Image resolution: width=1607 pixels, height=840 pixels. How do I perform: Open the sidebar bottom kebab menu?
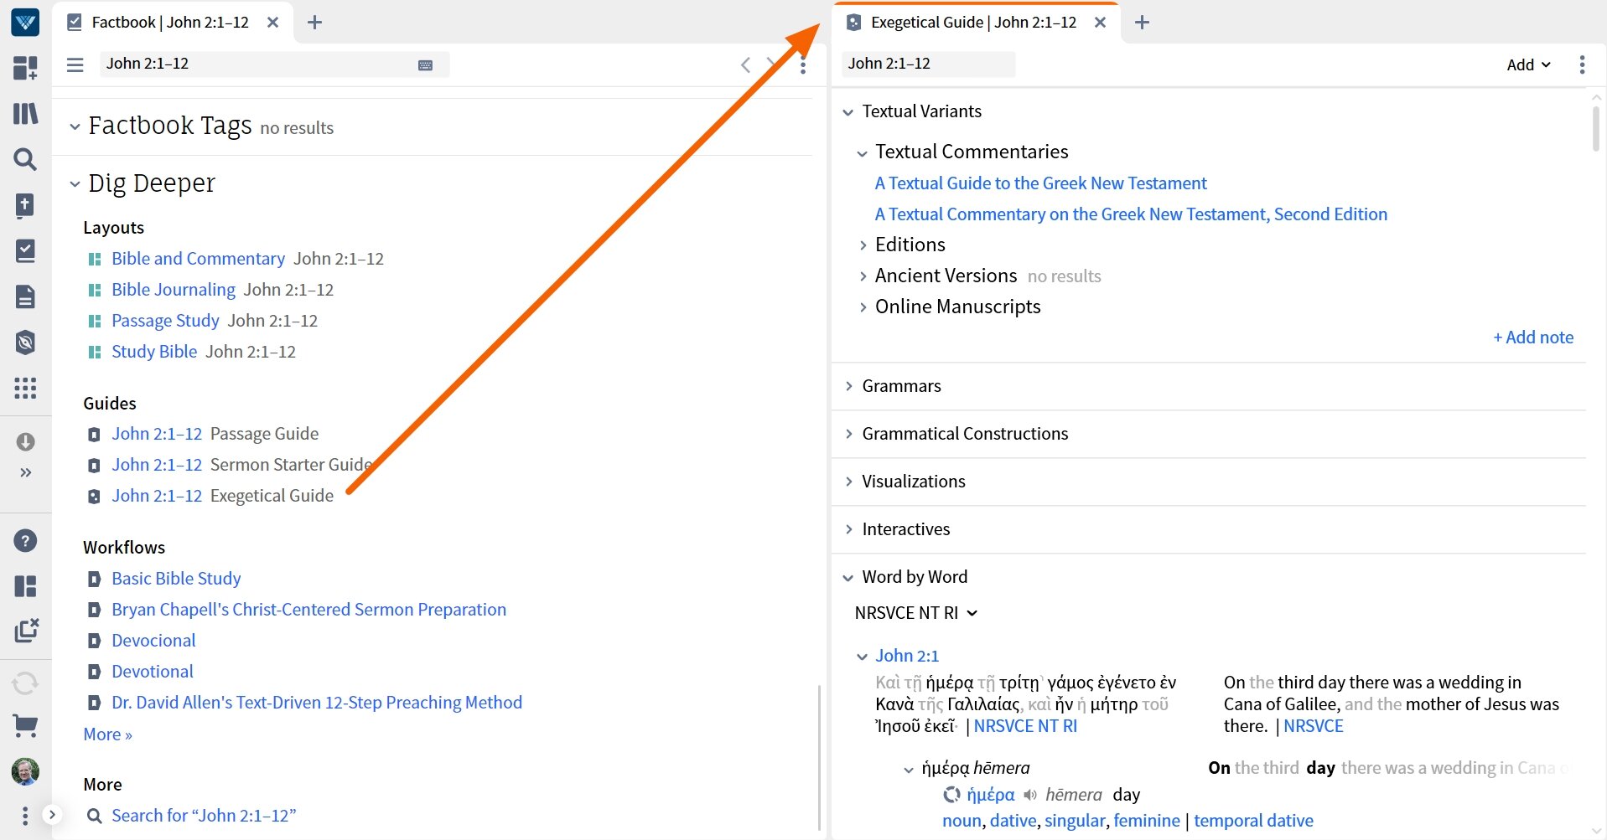(25, 816)
